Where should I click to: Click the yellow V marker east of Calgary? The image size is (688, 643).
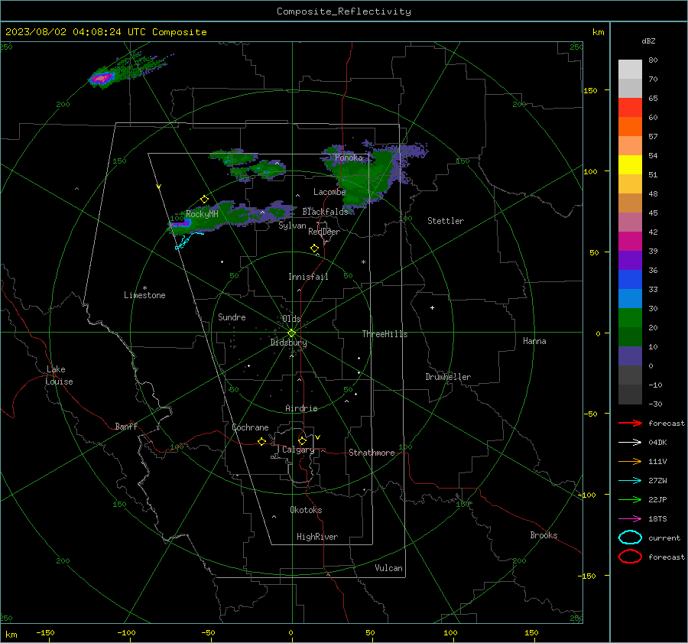(318, 437)
